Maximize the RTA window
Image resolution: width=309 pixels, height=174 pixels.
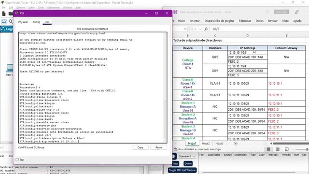coord(156,13)
